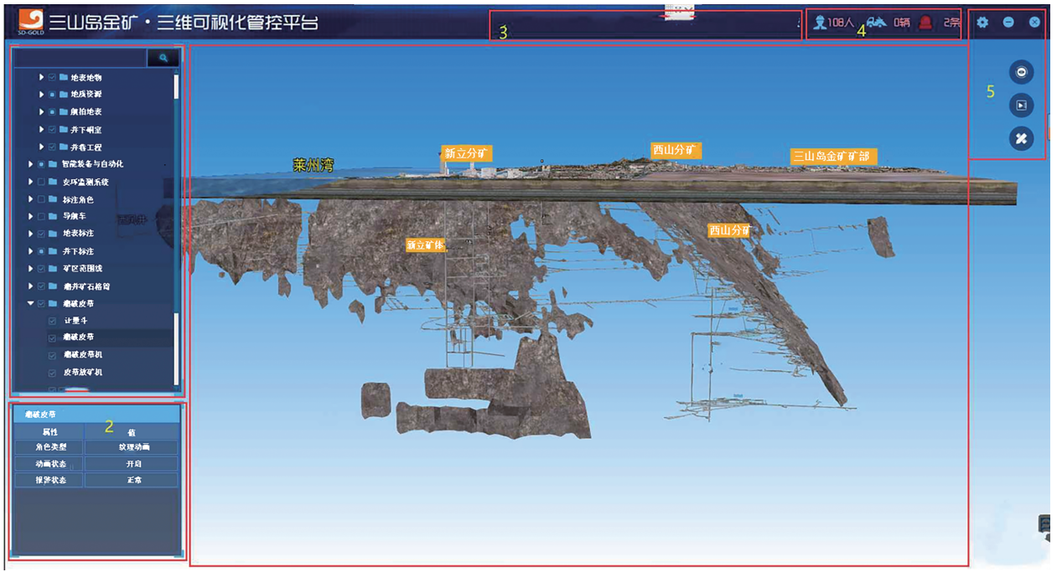
Task: Uncheck the 计量斗 checkbox
Action: tap(53, 321)
